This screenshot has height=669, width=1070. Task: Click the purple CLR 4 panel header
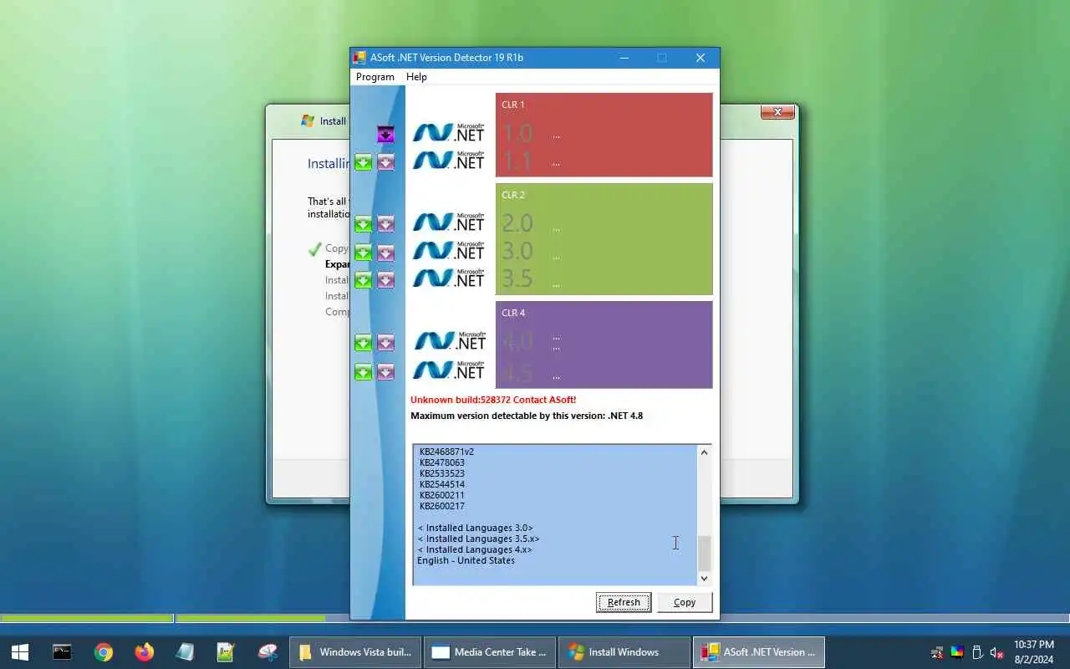pyautogui.click(x=513, y=313)
